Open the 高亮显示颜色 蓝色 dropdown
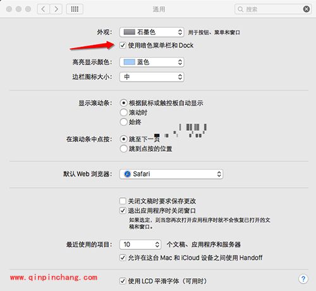Image resolution: width=316 pixels, height=291 pixels. (152, 62)
